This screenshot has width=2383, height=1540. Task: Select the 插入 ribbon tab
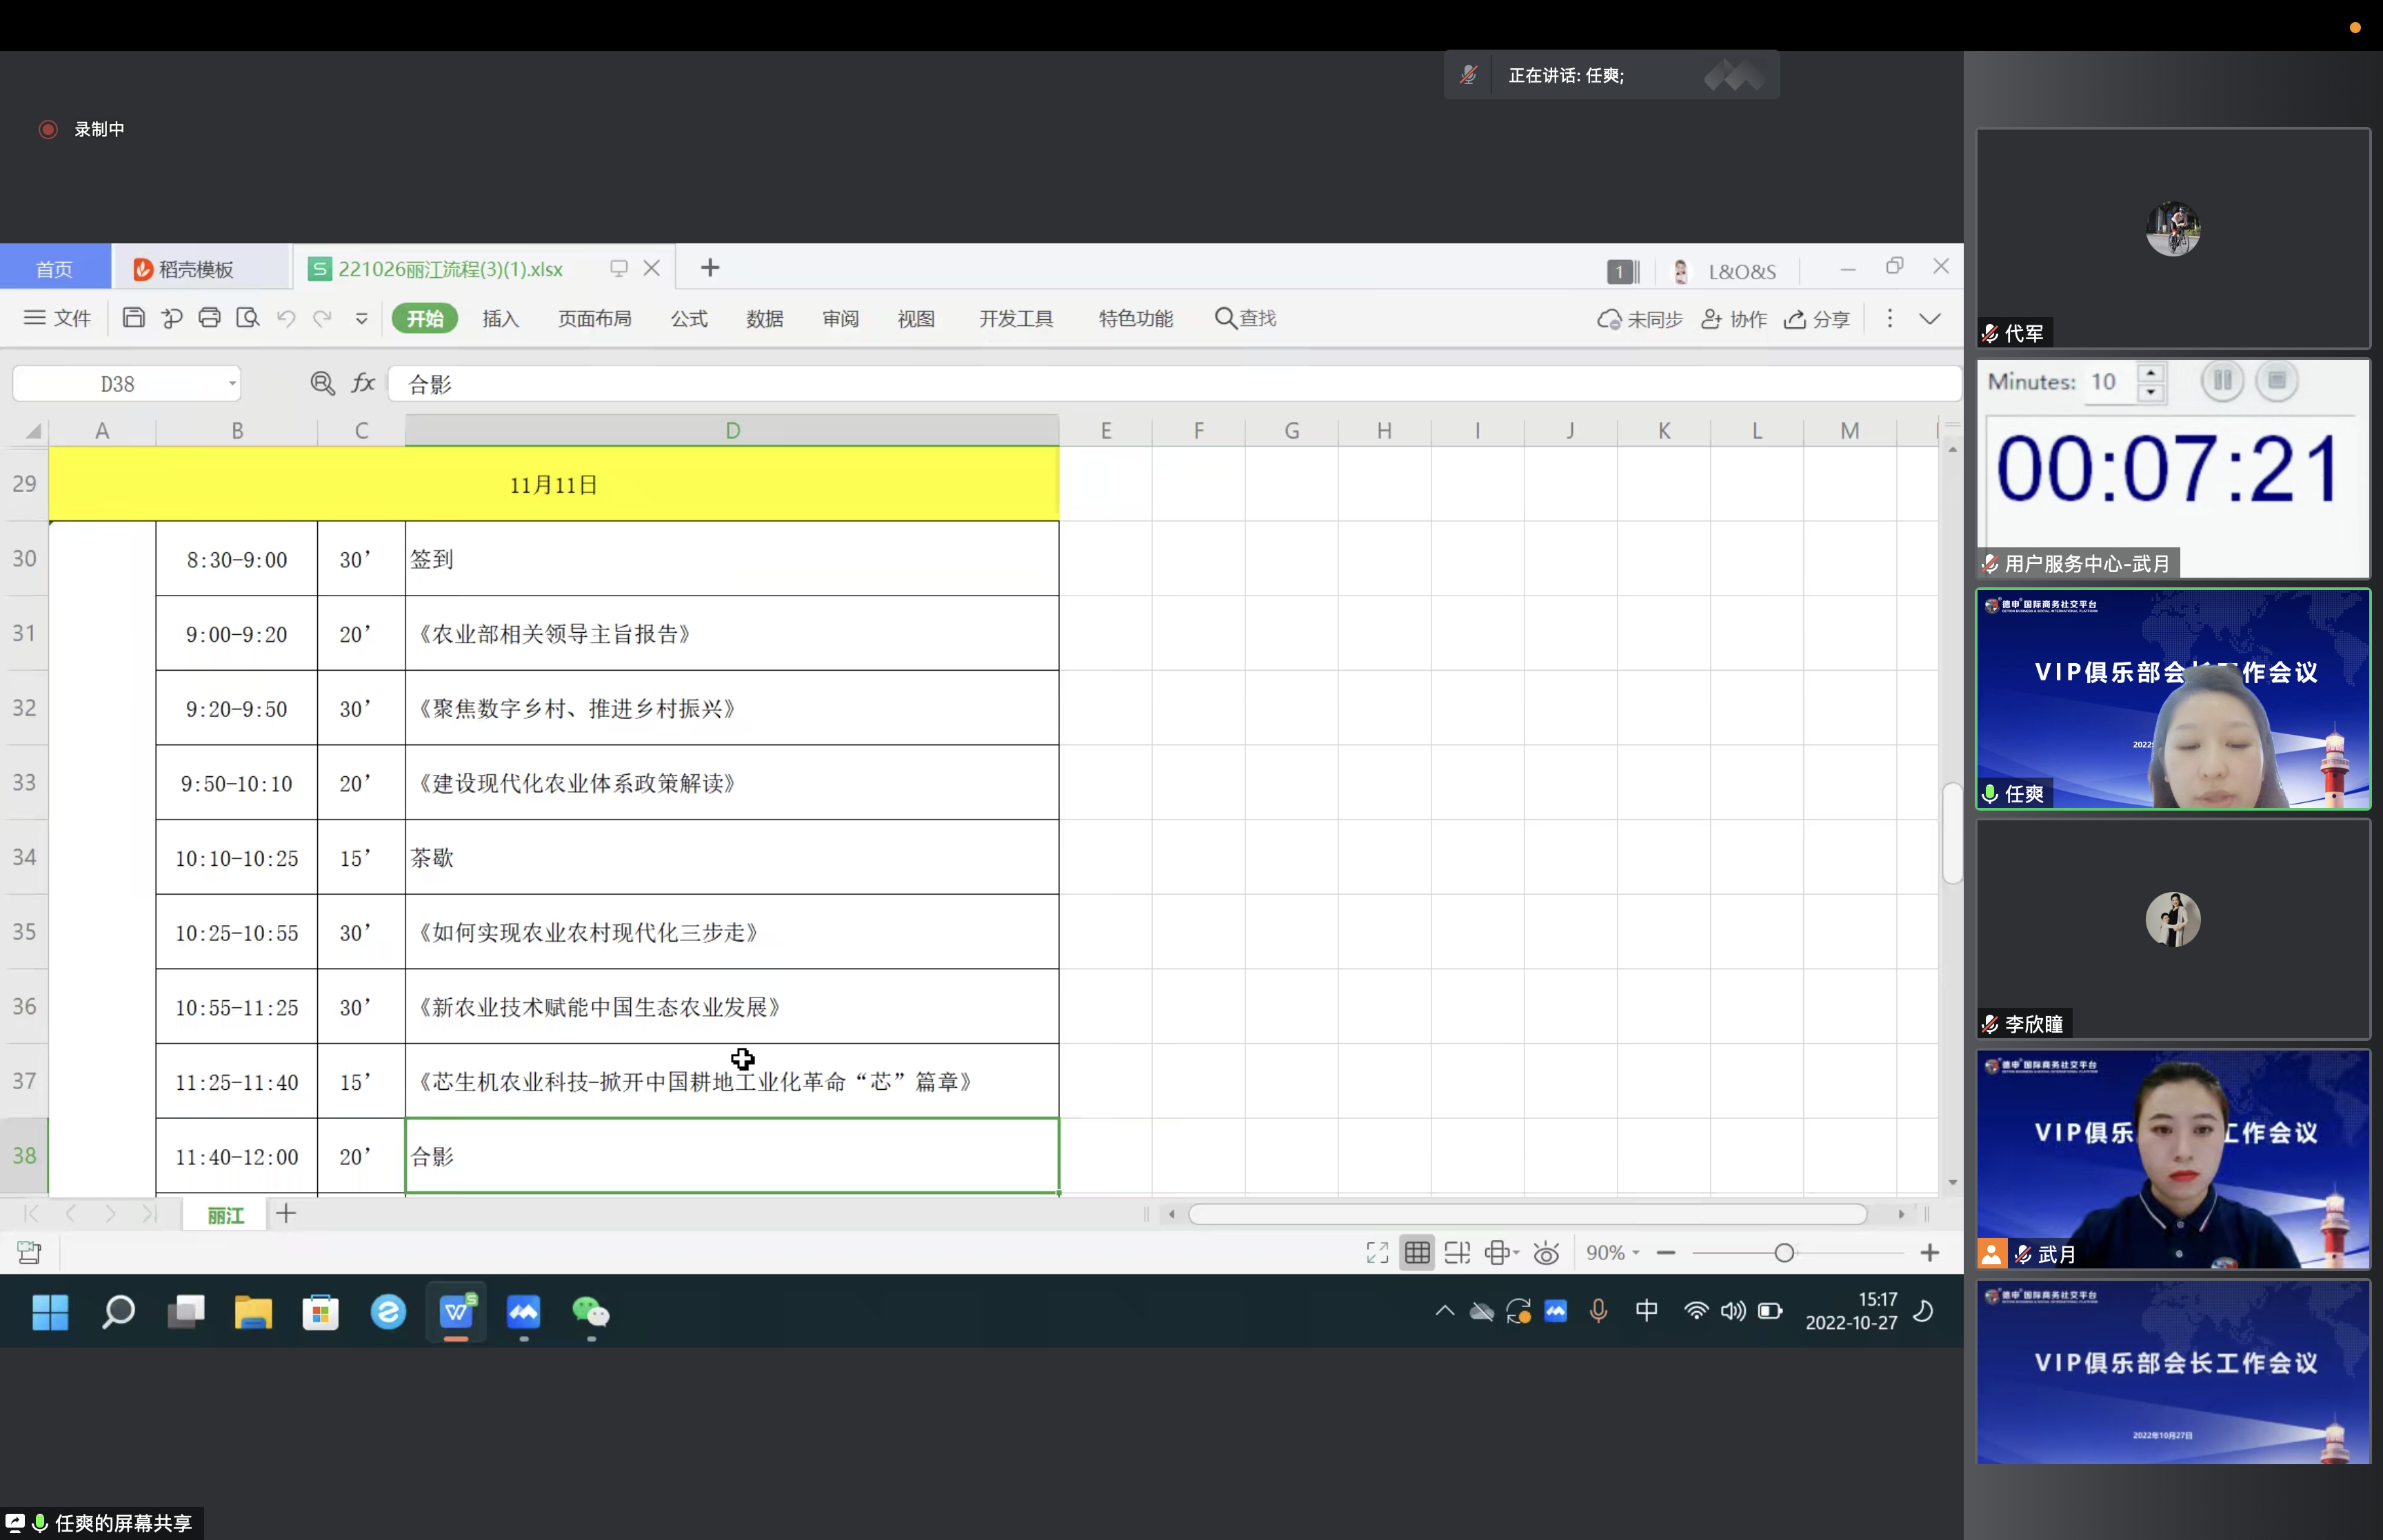pos(500,318)
